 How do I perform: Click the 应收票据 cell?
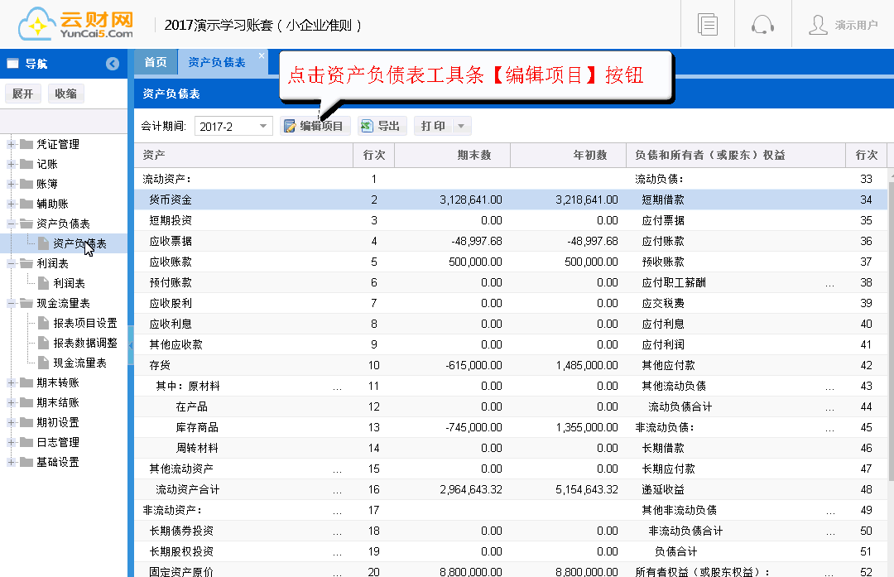click(171, 241)
